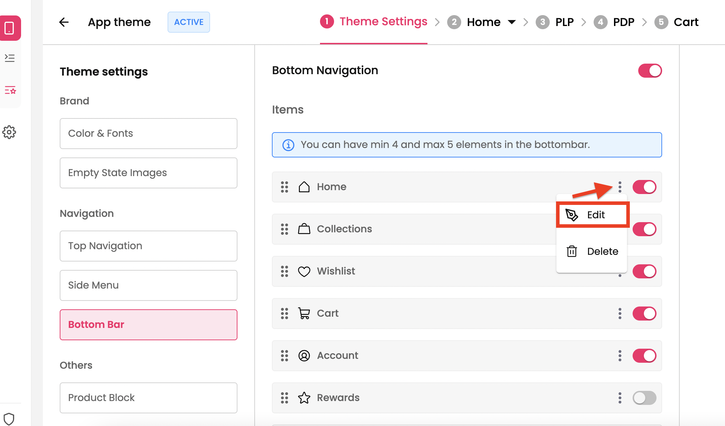Enable the Rewards item toggle
Image resolution: width=725 pixels, height=426 pixels.
click(x=644, y=398)
